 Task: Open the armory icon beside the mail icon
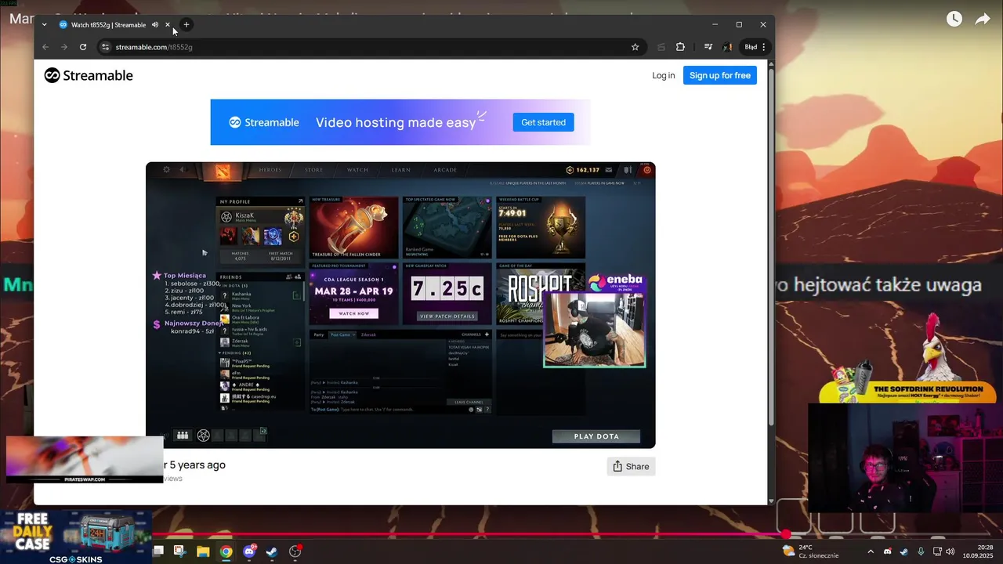tap(628, 169)
